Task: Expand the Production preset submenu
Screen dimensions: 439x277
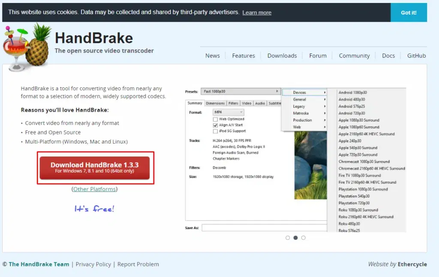Action: pos(304,120)
